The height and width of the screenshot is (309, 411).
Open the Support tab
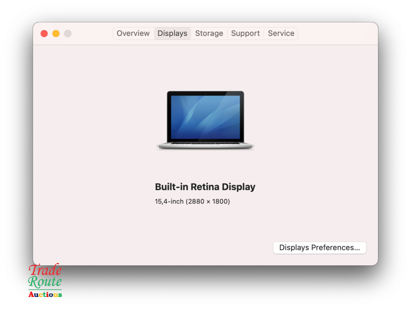(245, 33)
